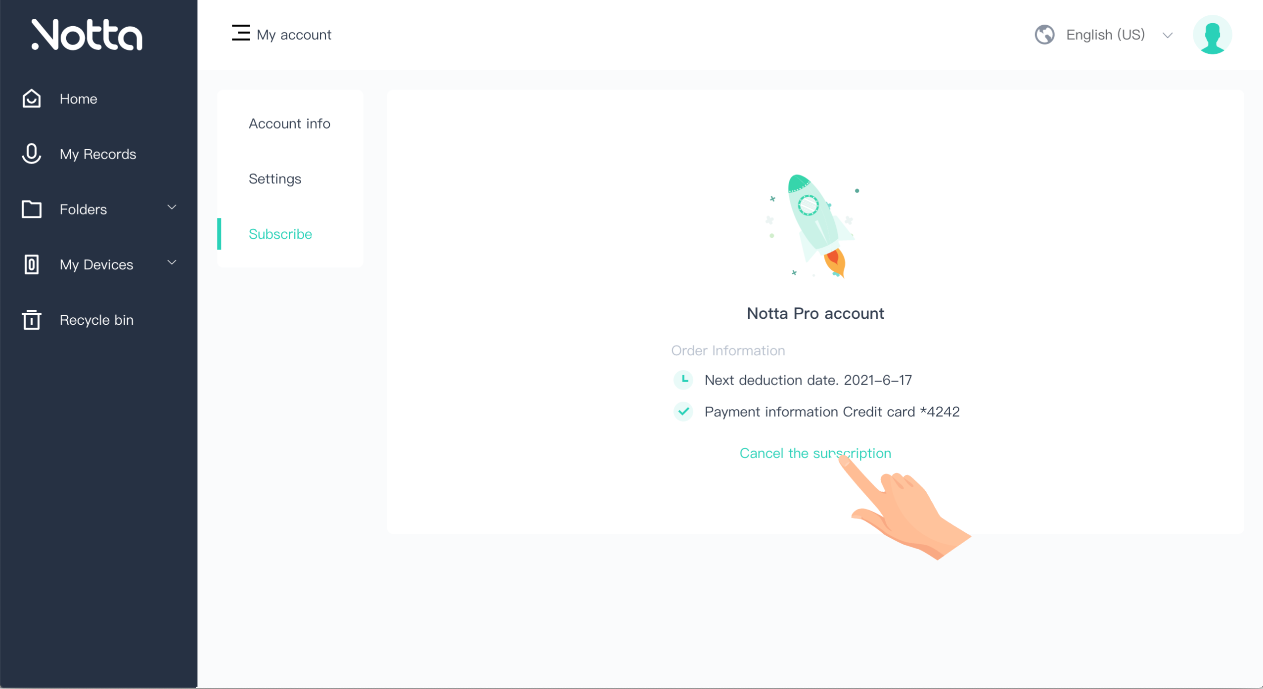
Task: Click the My Records microphone icon
Action: click(32, 154)
